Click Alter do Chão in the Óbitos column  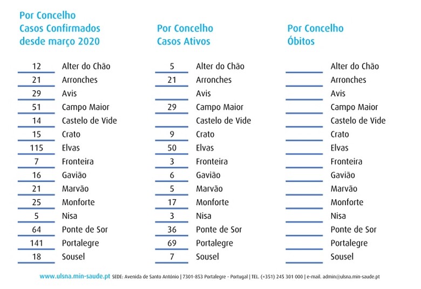355,66
